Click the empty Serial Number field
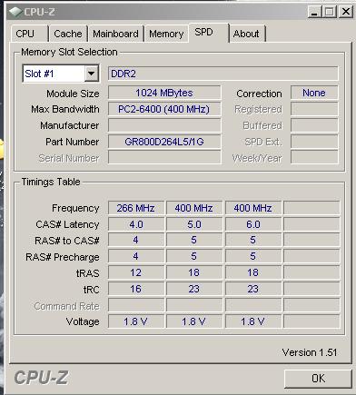 tap(164, 157)
